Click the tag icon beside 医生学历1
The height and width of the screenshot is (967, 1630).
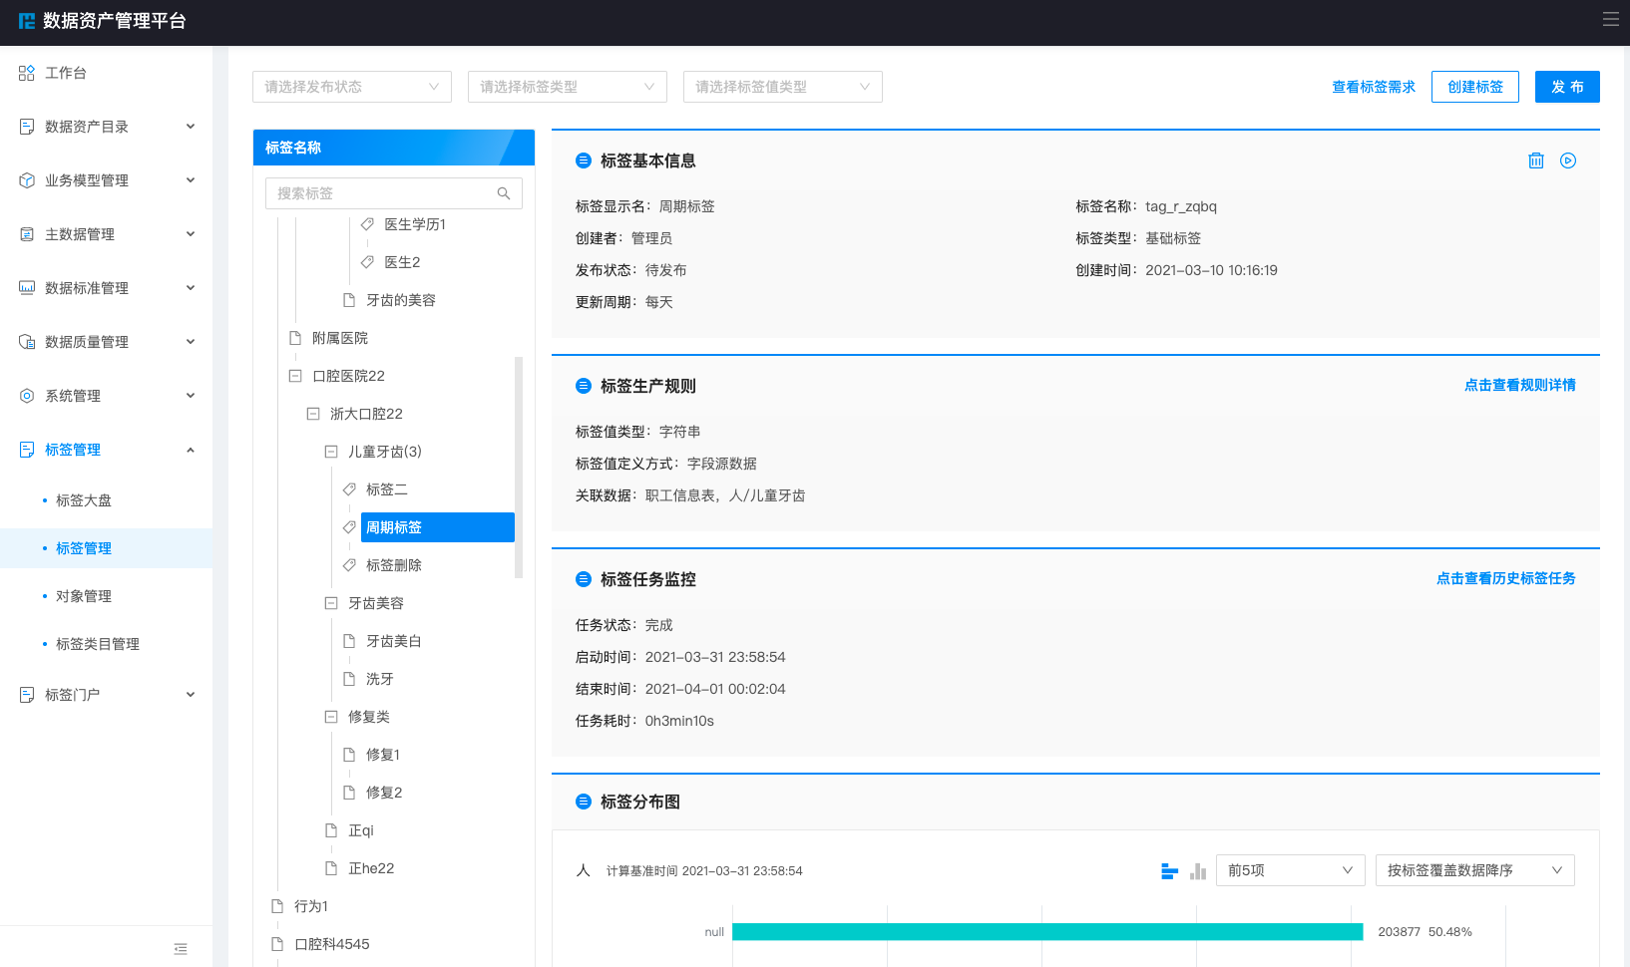(x=367, y=224)
